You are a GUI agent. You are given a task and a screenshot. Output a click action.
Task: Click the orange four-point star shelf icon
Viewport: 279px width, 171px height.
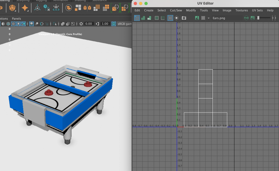pyautogui.click(x=25, y=8)
